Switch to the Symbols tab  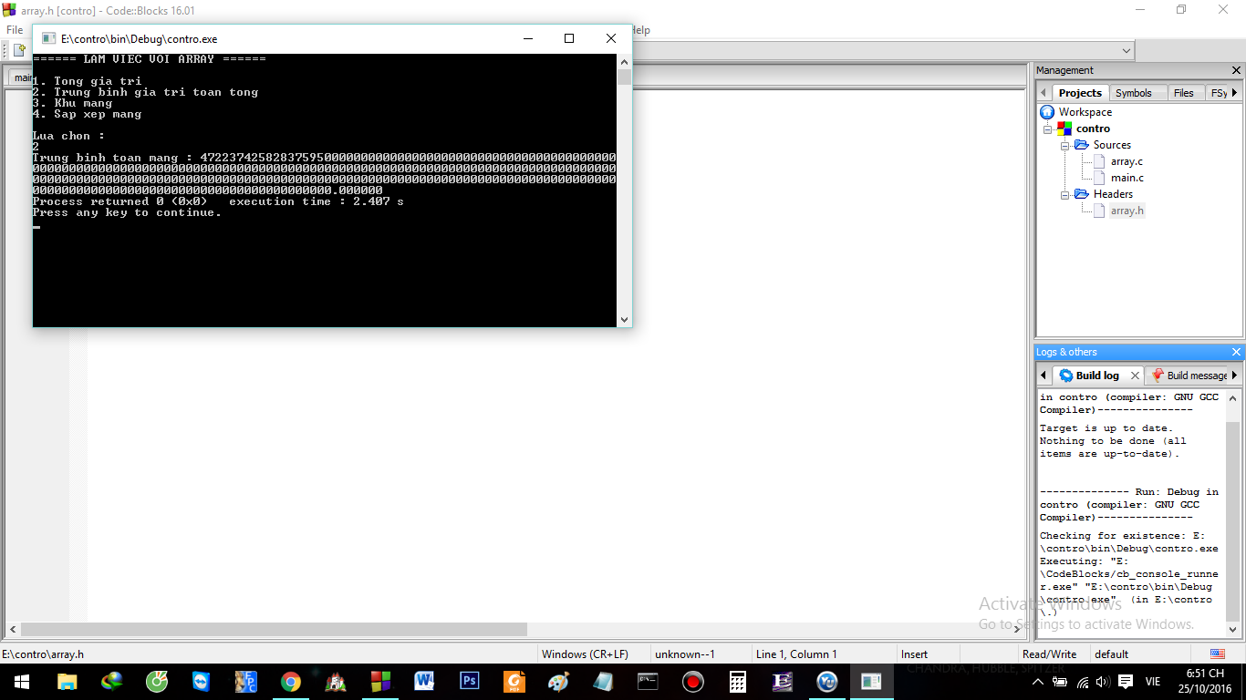(1133, 93)
